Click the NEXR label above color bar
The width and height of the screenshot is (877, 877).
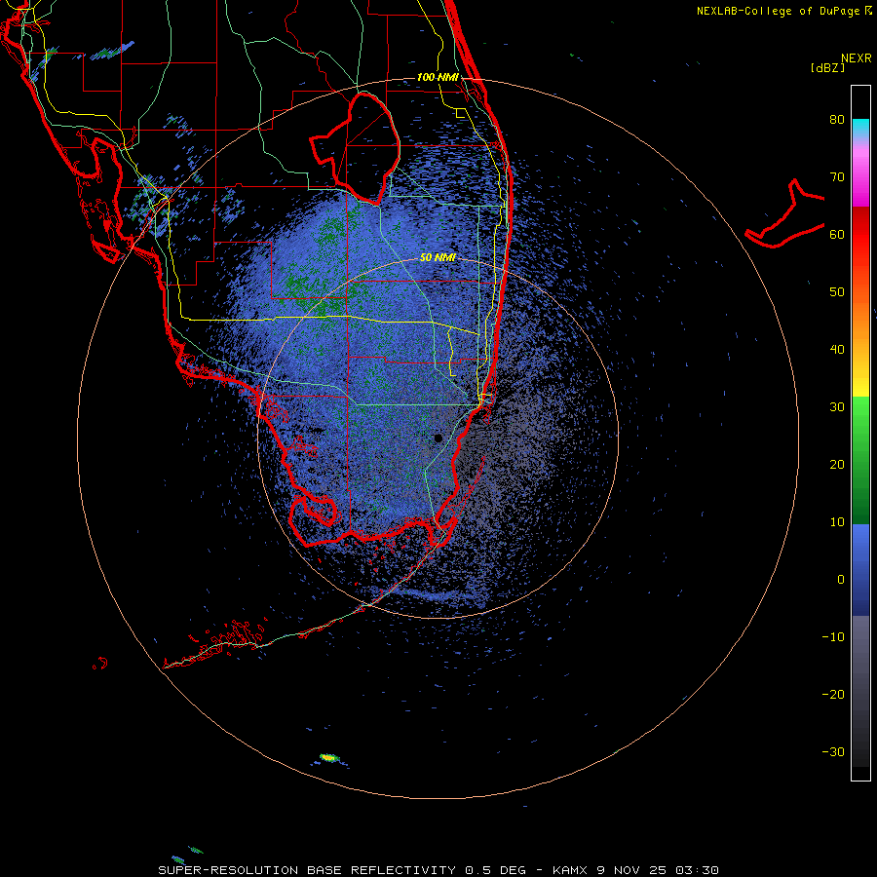pyautogui.click(x=856, y=58)
